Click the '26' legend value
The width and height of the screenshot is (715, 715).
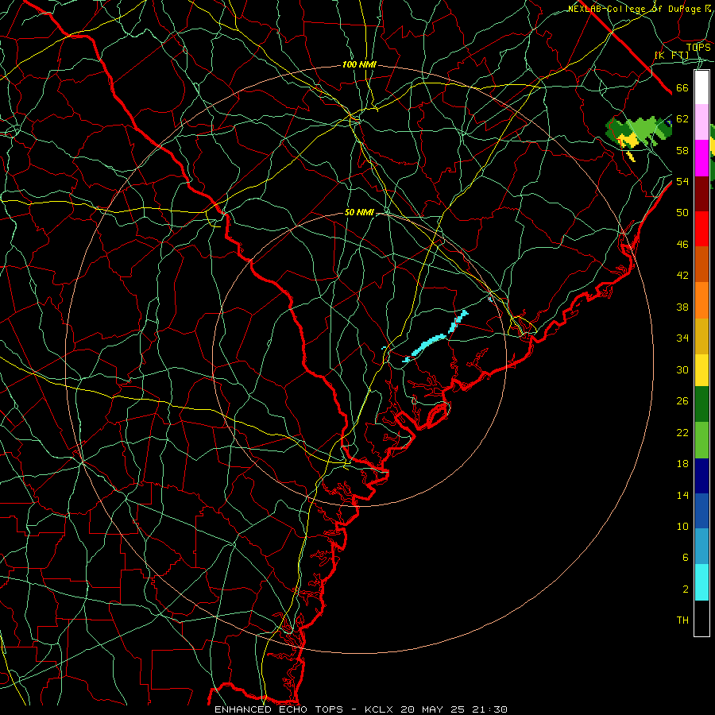point(682,401)
